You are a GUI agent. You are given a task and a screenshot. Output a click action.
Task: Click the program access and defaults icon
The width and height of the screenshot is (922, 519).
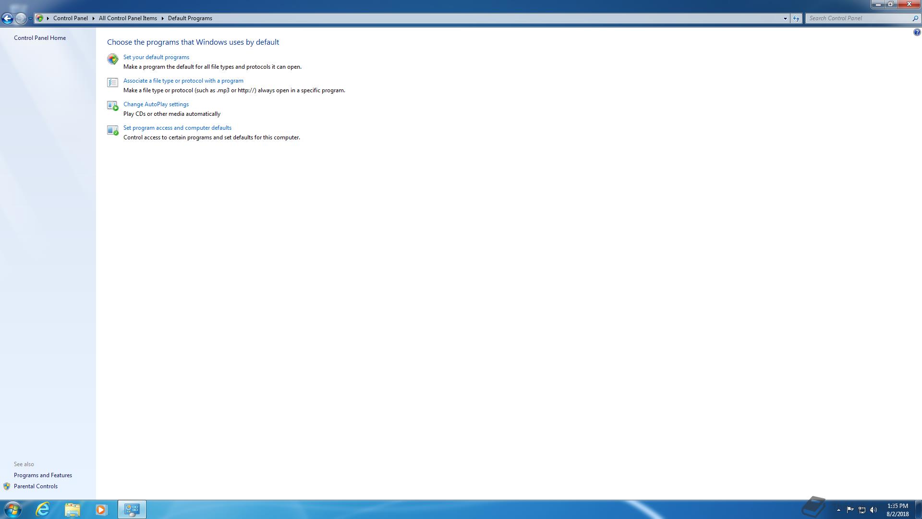point(112,130)
